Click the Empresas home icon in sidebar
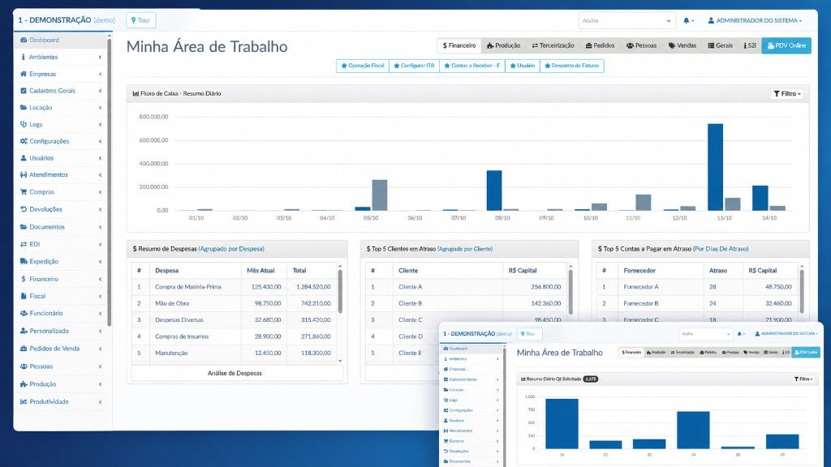 tap(24, 74)
